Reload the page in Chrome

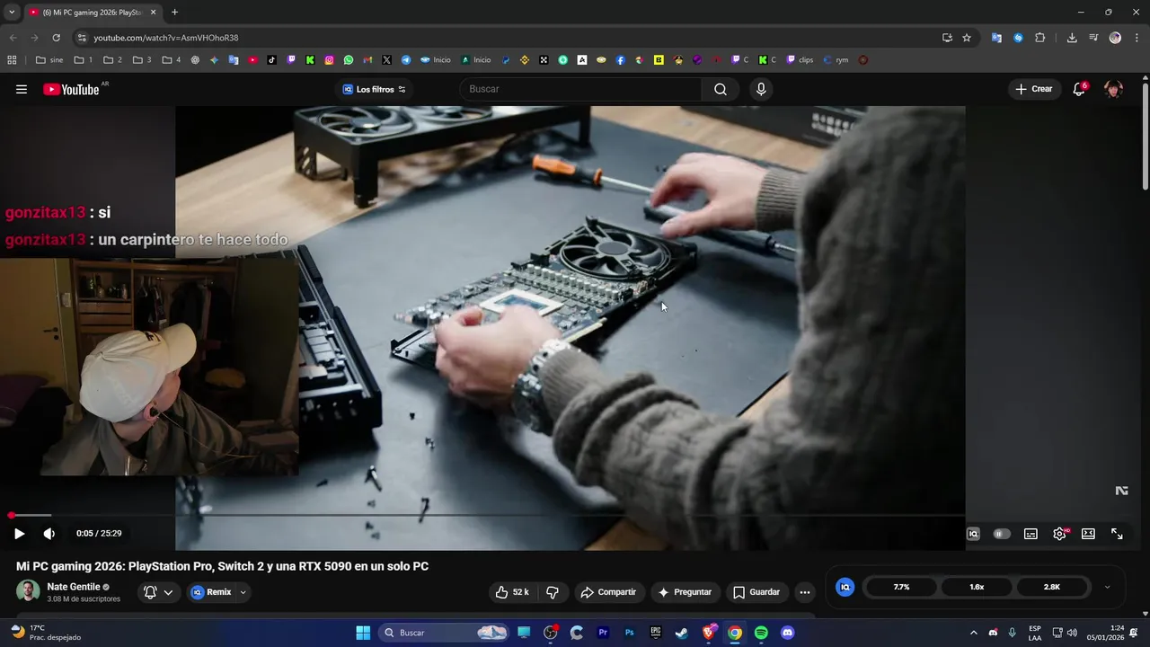click(x=56, y=38)
